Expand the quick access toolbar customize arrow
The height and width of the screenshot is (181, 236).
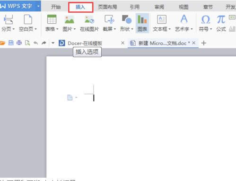click(53, 43)
